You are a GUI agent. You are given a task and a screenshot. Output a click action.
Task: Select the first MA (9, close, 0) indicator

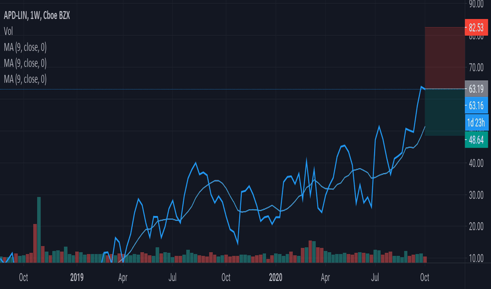25,47
